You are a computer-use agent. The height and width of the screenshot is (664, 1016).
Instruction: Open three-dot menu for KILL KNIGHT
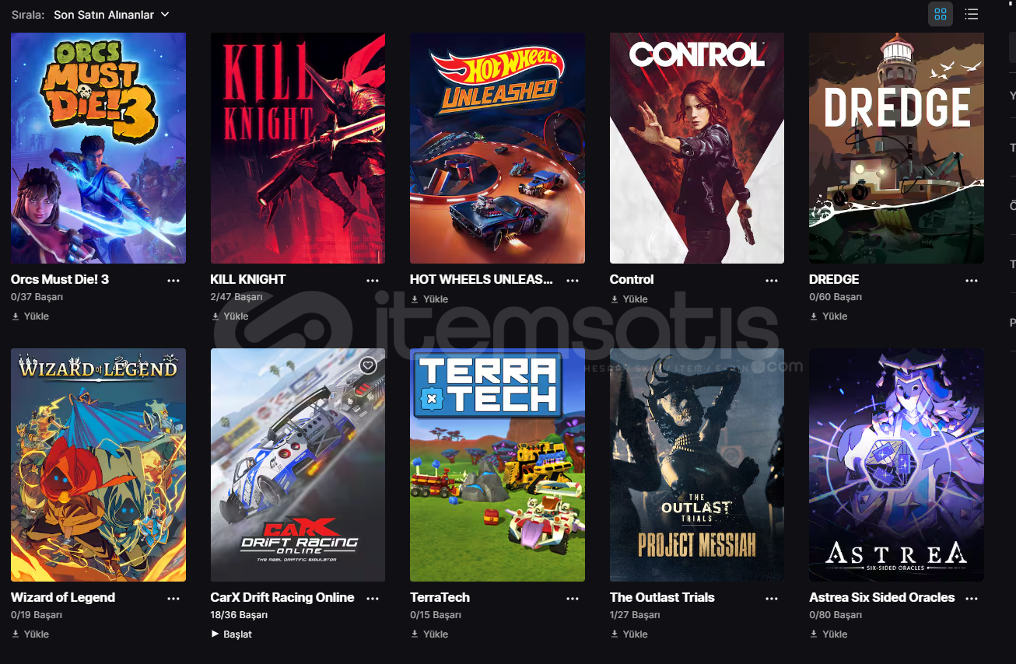pos(373,281)
